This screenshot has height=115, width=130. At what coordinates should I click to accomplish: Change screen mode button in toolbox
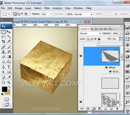pos(6,105)
